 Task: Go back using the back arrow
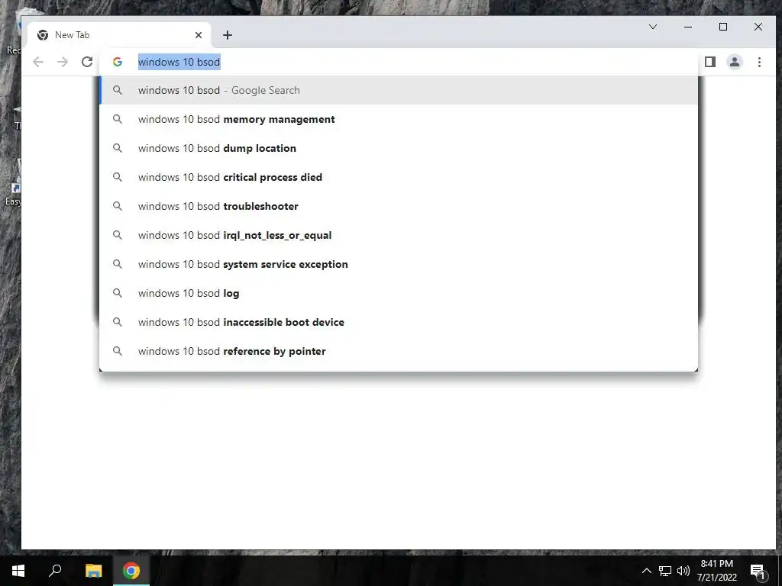38,62
